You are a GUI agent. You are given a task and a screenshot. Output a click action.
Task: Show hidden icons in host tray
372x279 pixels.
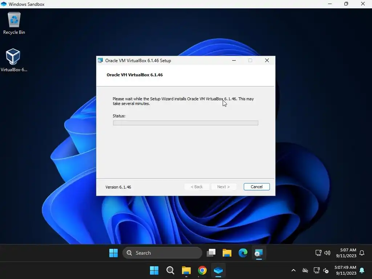(x=294, y=270)
